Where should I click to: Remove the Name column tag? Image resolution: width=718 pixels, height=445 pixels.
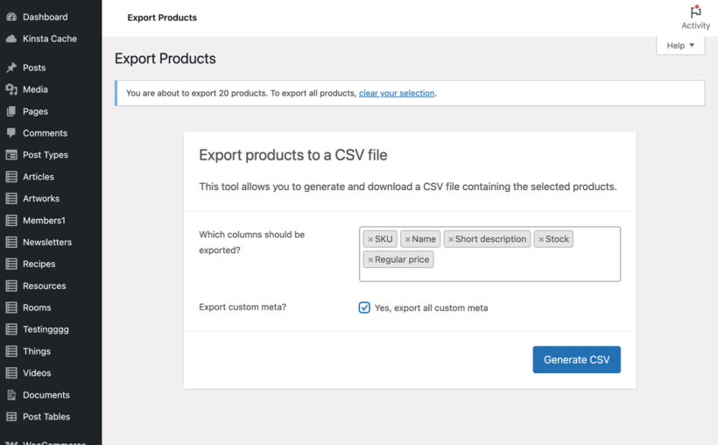(x=407, y=240)
